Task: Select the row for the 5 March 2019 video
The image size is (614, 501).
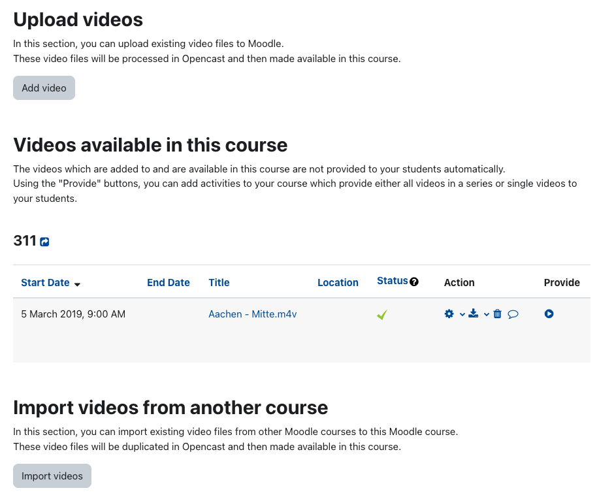Action: point(74,314)
